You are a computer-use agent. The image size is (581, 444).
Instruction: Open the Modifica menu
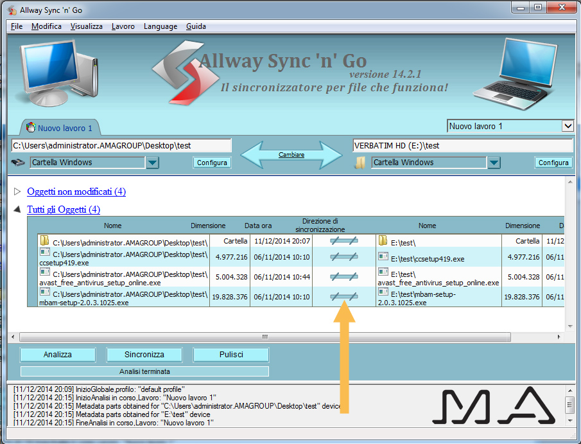click(46, 26)
